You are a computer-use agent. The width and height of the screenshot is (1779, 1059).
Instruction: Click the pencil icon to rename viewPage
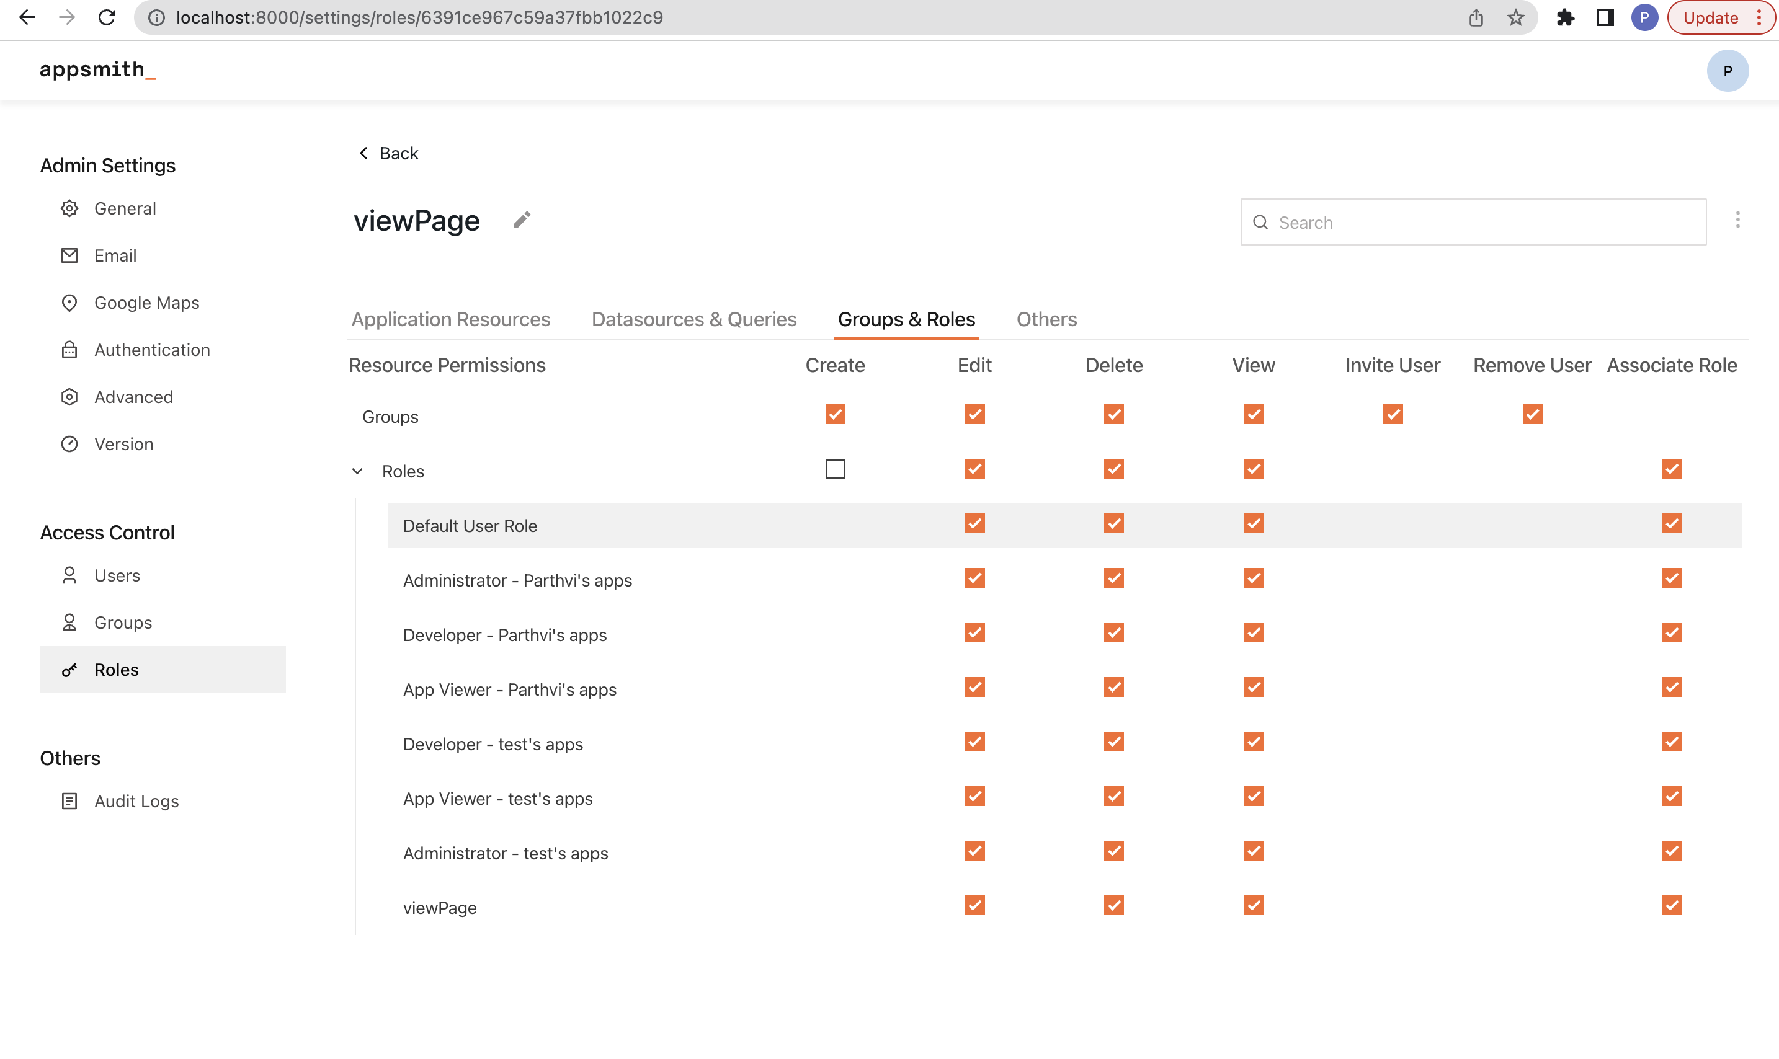coord(522,219)
